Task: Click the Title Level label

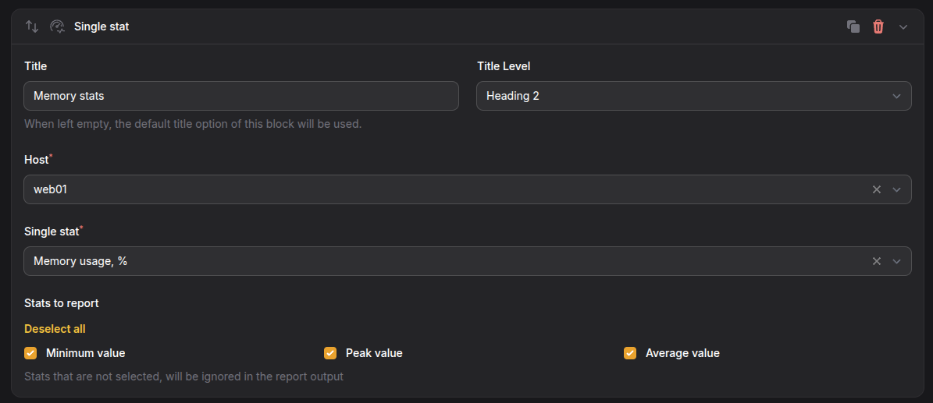Action: [x=504, y=66]
